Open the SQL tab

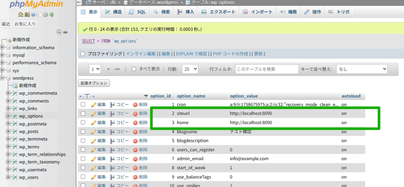[137, 12]
